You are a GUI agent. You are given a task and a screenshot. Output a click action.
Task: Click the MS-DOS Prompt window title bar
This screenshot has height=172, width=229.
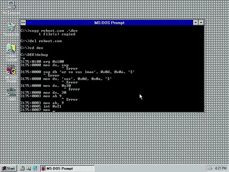109,23
